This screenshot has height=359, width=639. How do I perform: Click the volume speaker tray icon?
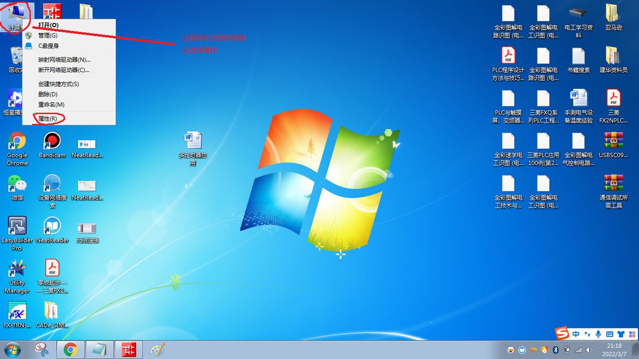click(589, 350)
